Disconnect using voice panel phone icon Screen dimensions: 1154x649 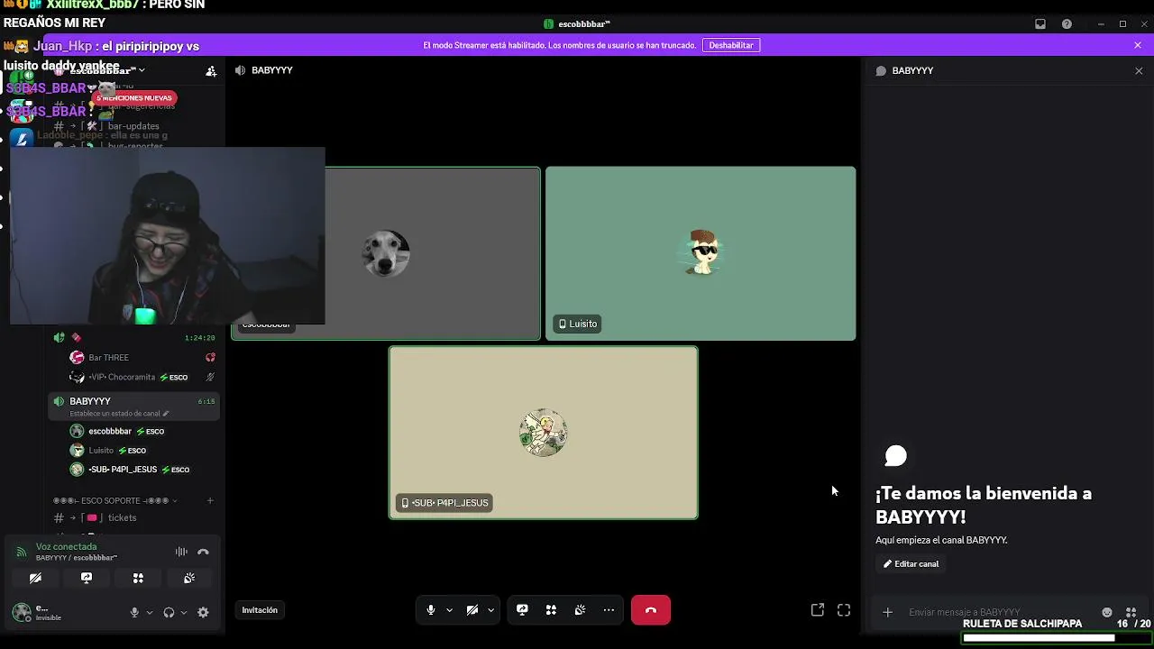click(x=203, y=552)
